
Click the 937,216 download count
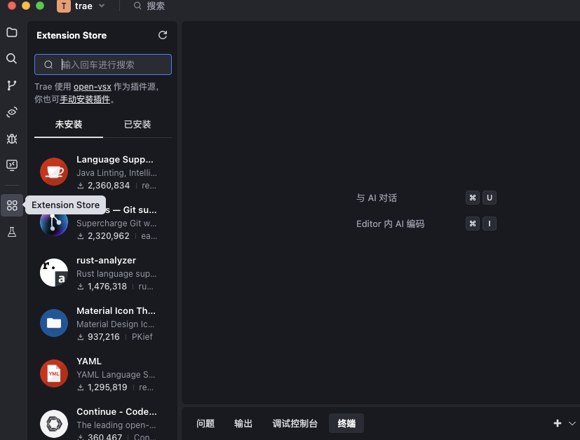[x=104, y=337]
